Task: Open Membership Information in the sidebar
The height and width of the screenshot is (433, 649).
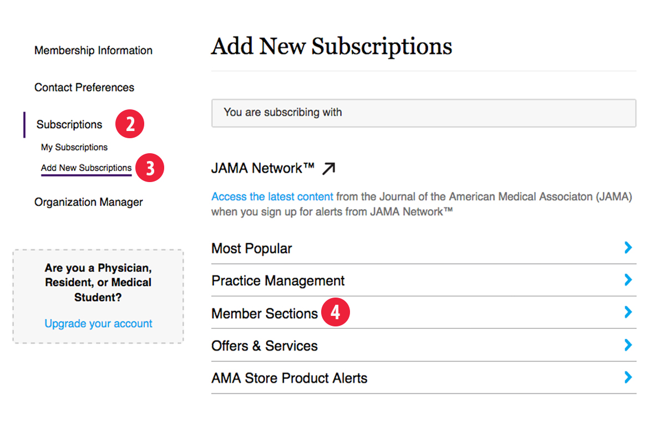Action: point(93,51)
